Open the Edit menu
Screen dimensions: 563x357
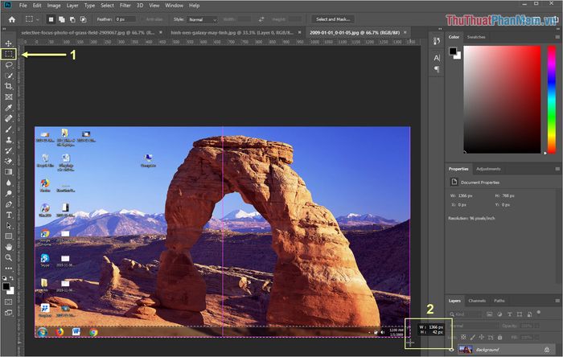pos(37,6)
